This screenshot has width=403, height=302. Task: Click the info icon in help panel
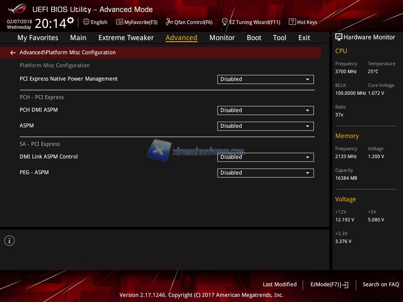point(9,241)
